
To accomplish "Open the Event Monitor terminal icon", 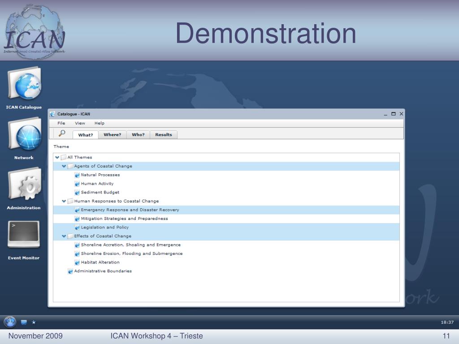I will pyautogui.click(x=24, y=234).
